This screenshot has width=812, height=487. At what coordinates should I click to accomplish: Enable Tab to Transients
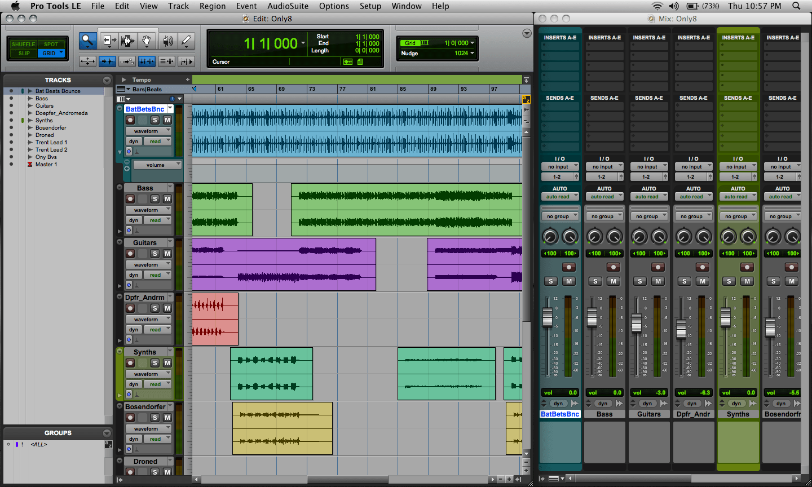click(107, 60)
